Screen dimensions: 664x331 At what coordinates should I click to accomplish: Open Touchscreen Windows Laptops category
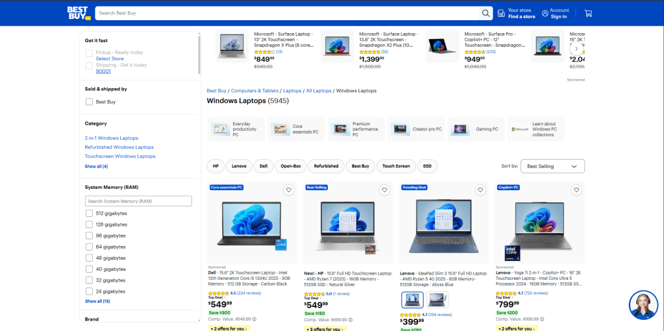click(x=120, y=156)
